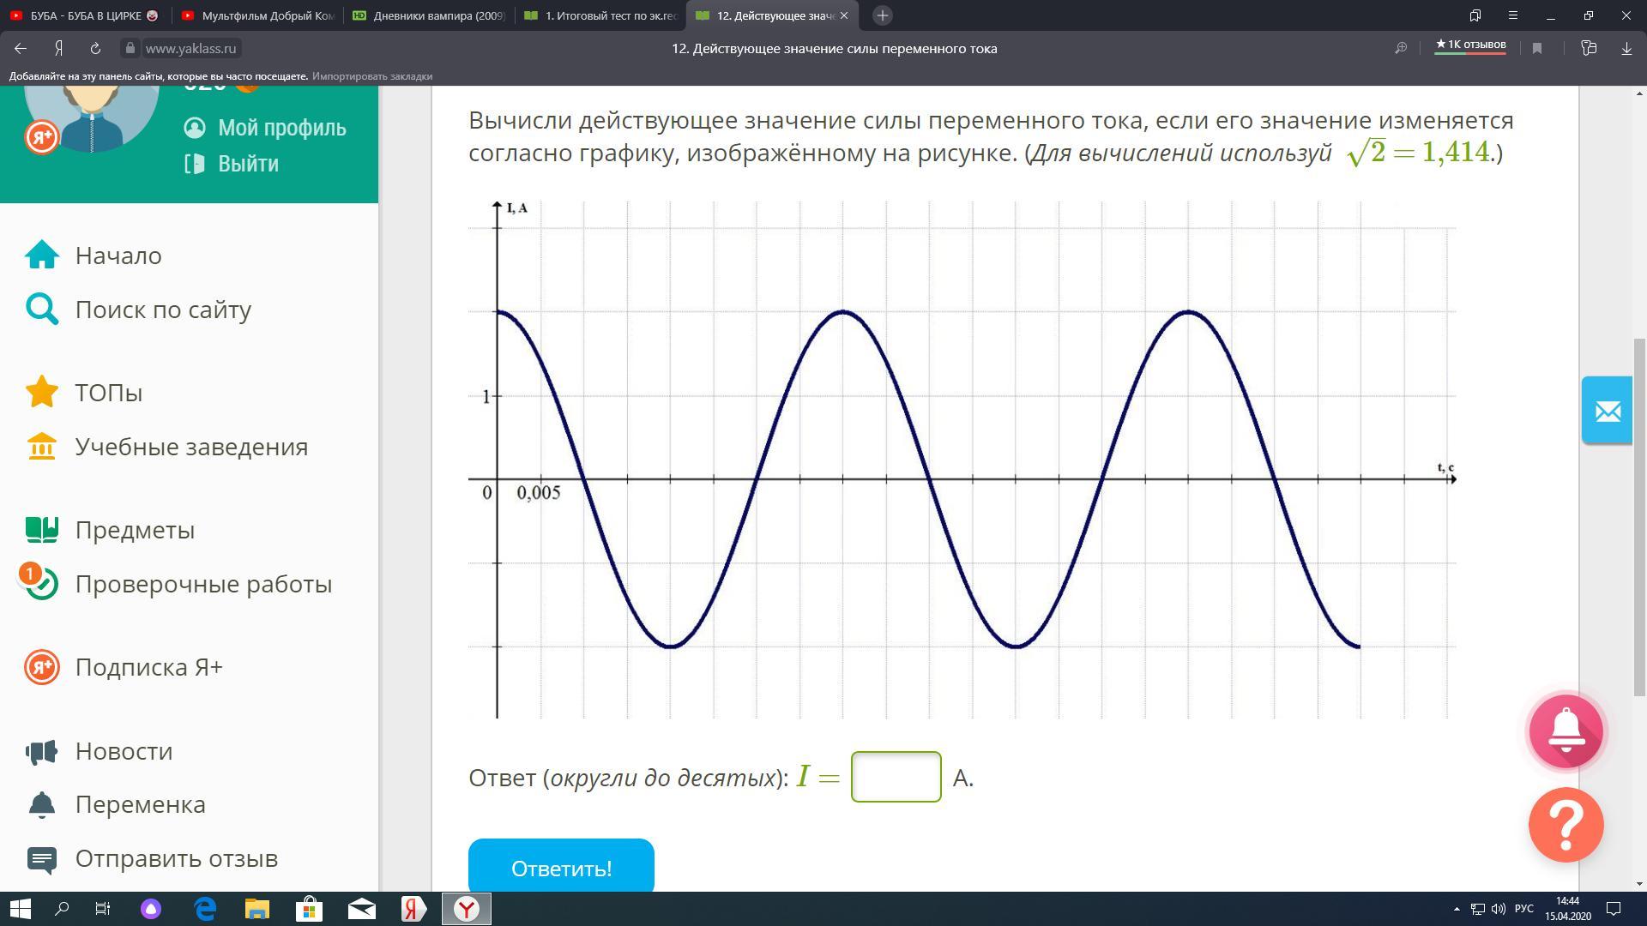Image resolution: width=1647 pixels, height=926 pixels.
Task: Click the browser reload page icon
Action: [x=95, y=49]
